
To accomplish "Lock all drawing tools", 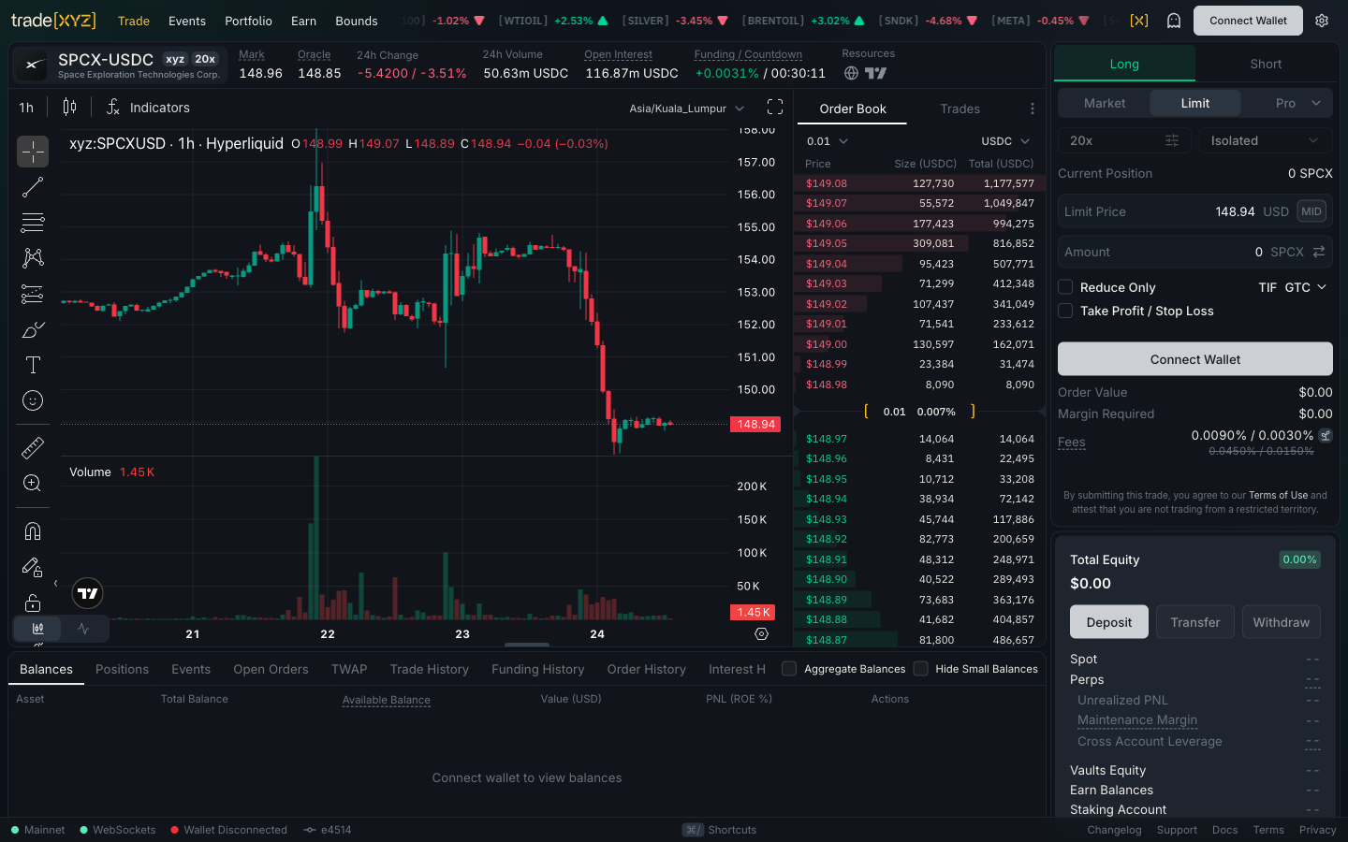I will [x=33, y=602].
